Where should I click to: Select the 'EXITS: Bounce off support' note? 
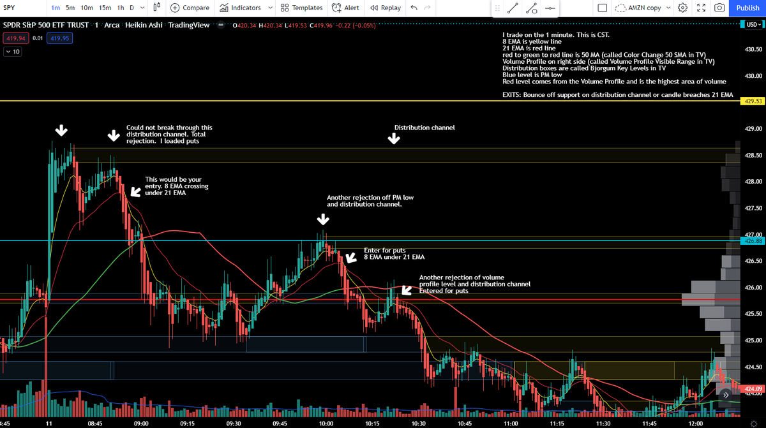(618, 94)
